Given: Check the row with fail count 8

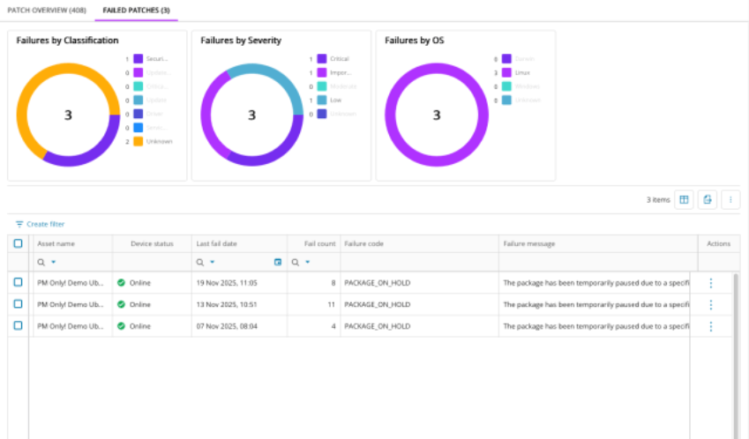Looking at the screenshot, I should [x=19, y=282].
